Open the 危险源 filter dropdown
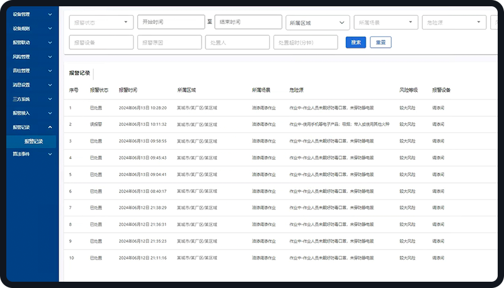 (454, 23)
